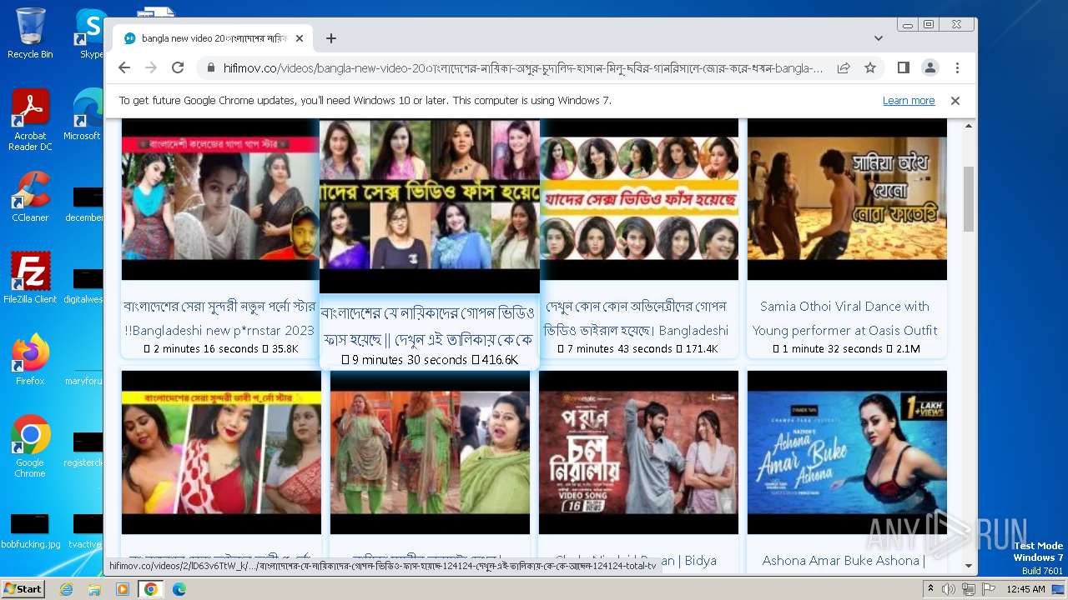Click the 12:45 AM taskbar clock
Viewport: 1068px width, 600px height.
click(x=1025, y=589)
